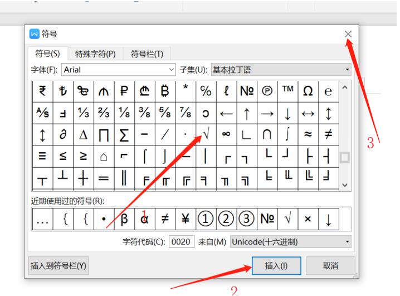Select the seven-eighths ⅞ fraction
This screenshot has height=296, width=400.
[x=186, y=113]
